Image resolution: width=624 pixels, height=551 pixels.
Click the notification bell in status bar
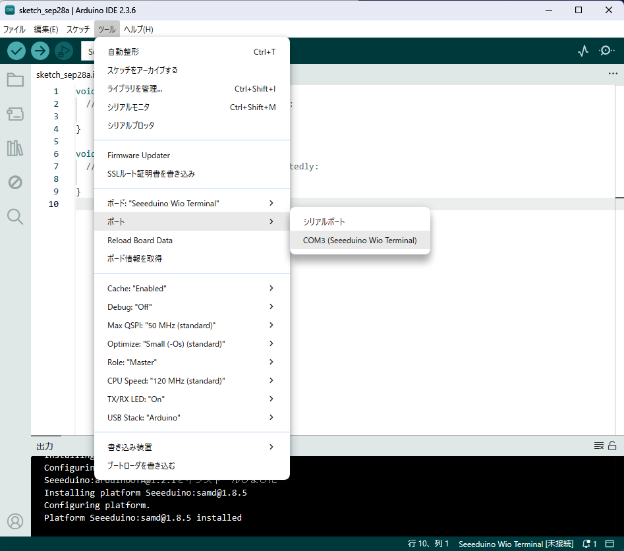pyautogui.click(x=587, y=544)
